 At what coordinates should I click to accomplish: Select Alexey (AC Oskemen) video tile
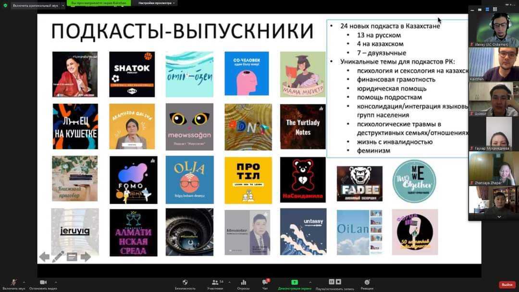coord(494,30)
